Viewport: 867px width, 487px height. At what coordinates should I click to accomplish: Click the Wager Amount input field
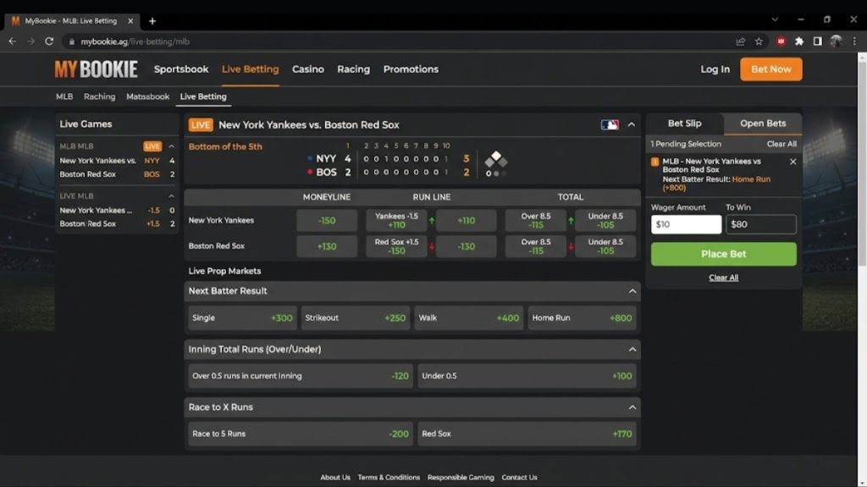pyautogui.click(x=686, y=224)
